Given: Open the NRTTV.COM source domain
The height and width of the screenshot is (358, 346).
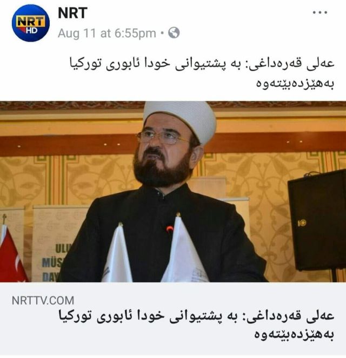Looking at the screenshot, I should [43, 300].
